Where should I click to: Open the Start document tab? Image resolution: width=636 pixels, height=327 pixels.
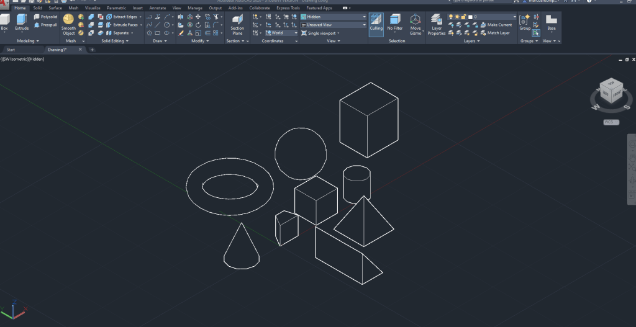click(11, 49)
